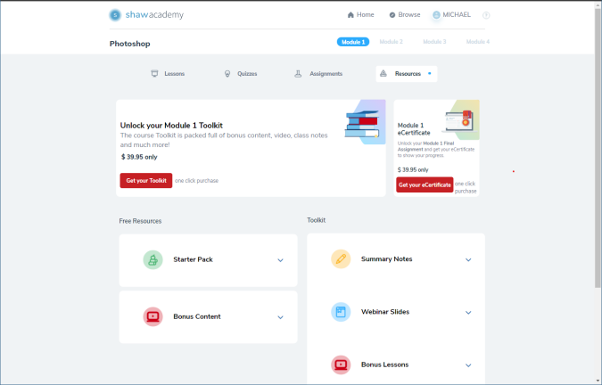Click the help question mark icon
602x385 pixels.
(x=486, y=15)
